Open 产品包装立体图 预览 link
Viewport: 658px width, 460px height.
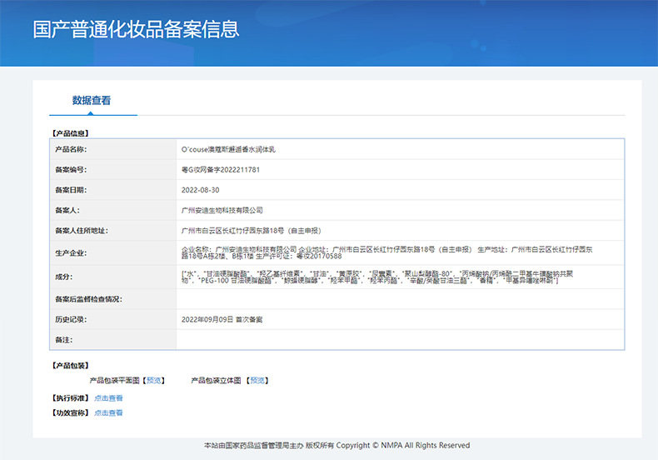257,380
